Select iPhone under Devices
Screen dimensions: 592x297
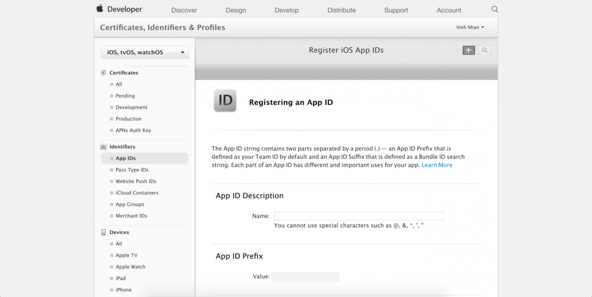click(123, 289)
